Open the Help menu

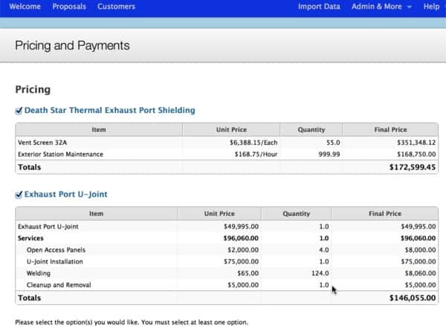[x=431, y=7]
